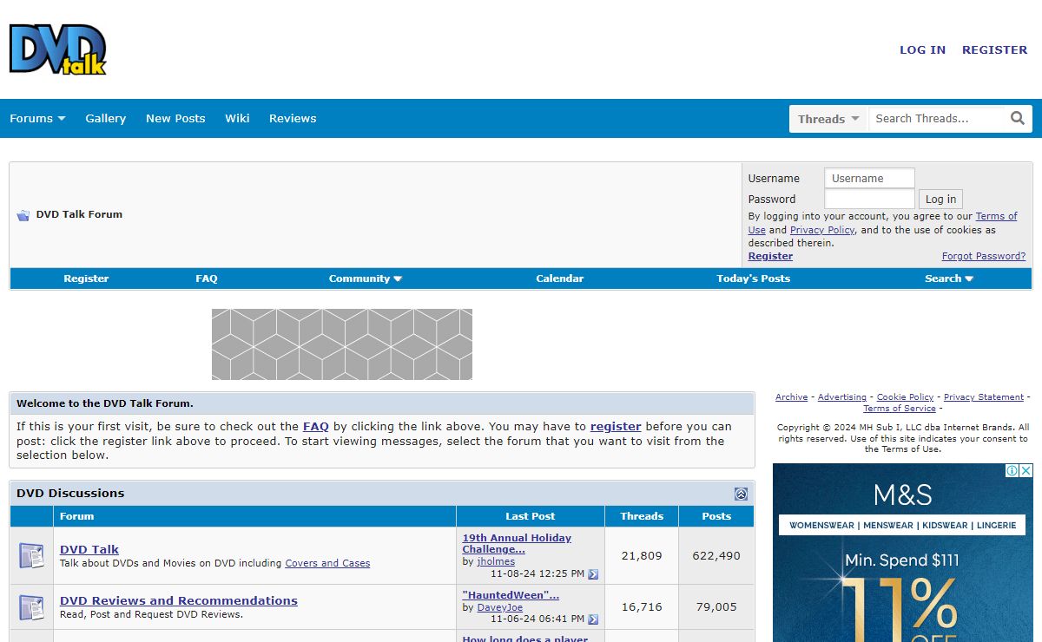
Task: Click Forgot Password link
Action: (x=984, y=256)
